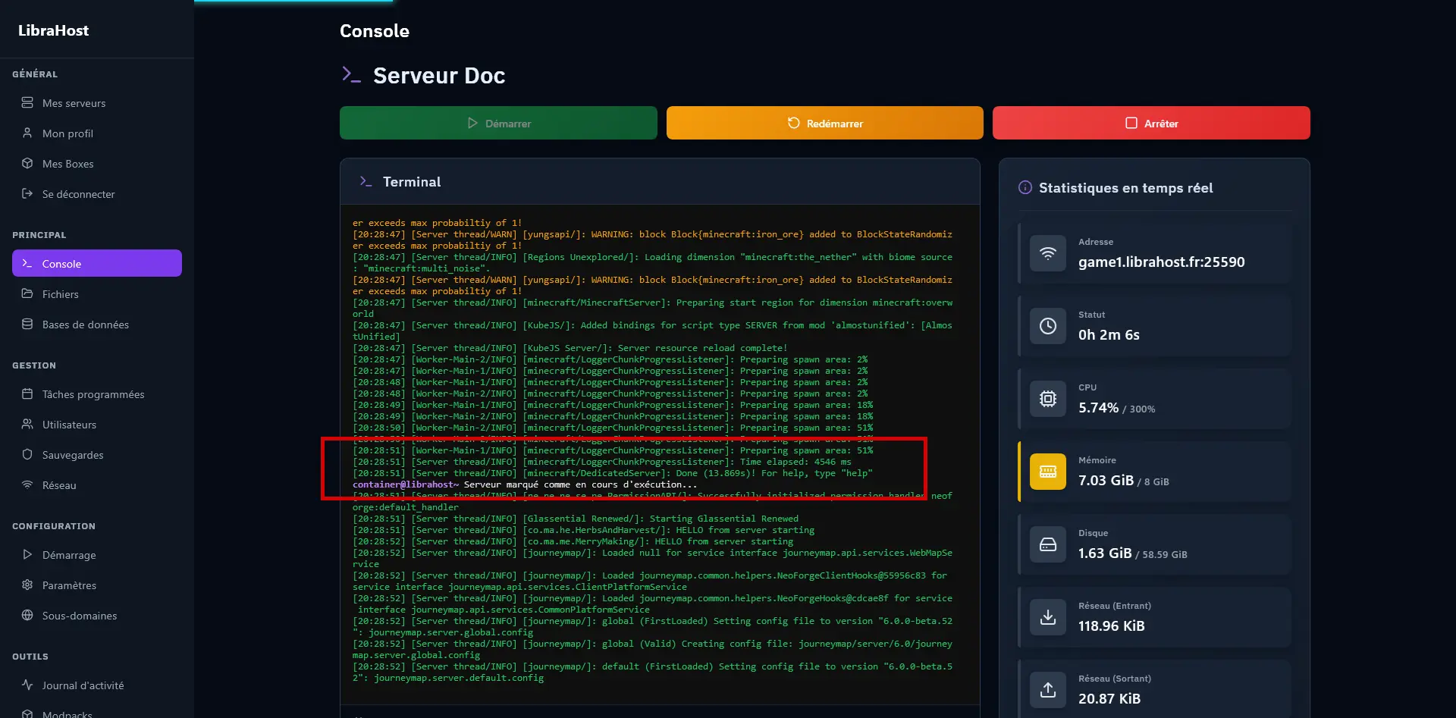Click the CPU chip icon in statistics panel

[x=1048, y=399]
